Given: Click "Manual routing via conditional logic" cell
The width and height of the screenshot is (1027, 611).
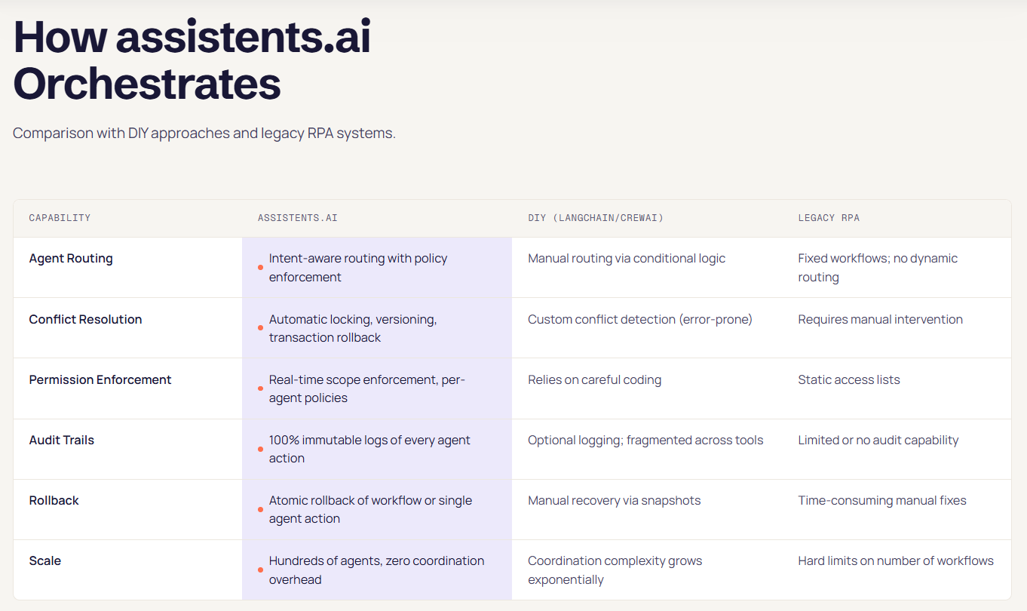Looking at the screenshot, I should pyautogui.click(x=627, y=258).
